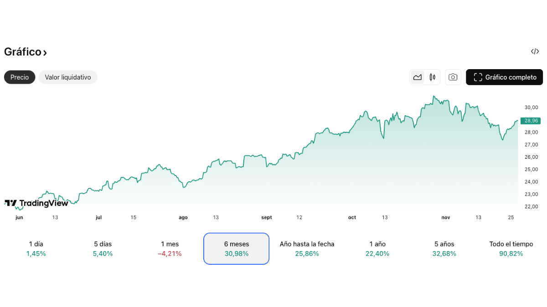Choose the 1 mes range
This screenshot has width=547, height=307.
170,249
